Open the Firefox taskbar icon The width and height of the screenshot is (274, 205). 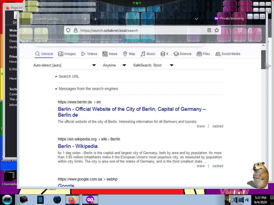pyautogui.click(x=72, y=200)
